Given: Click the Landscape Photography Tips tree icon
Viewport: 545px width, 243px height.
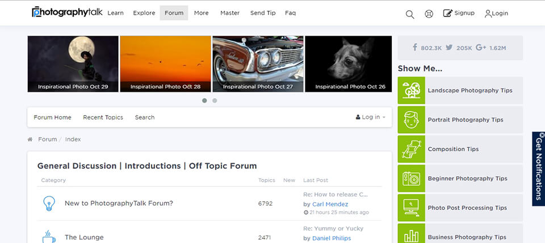Looking at the screenshot, I should click(411, 91).
